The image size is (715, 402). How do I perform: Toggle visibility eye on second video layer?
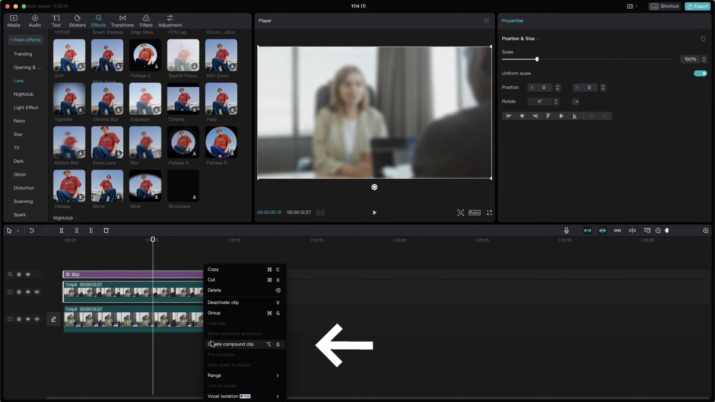coord(28,319)
